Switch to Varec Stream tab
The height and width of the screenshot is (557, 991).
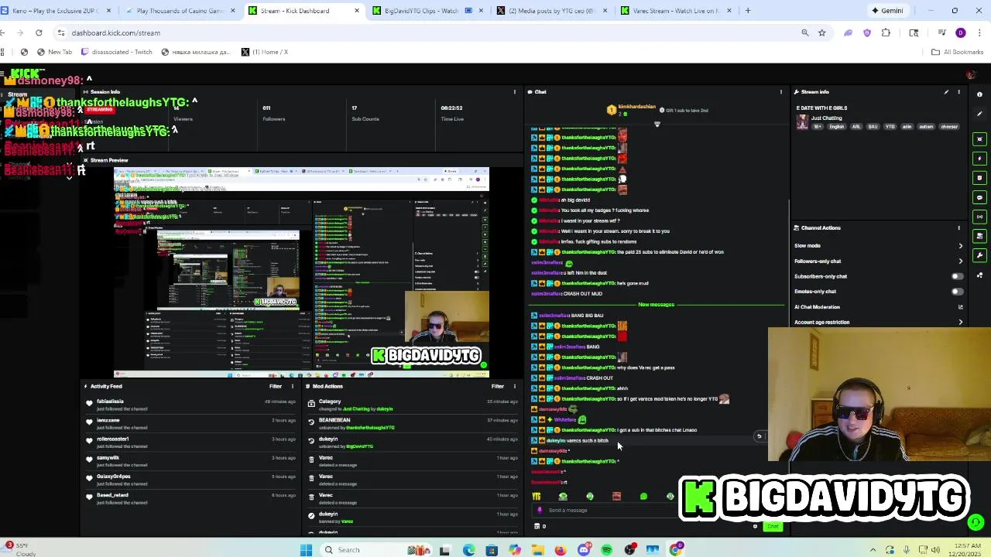click(675, 11)
